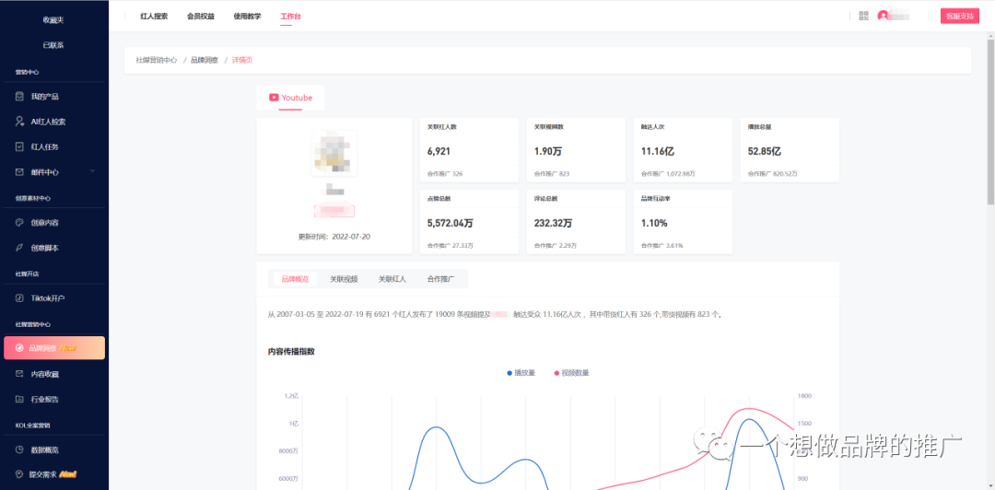Click the 合作推广 1,072.98万 subtext

(x=668, y=173)
